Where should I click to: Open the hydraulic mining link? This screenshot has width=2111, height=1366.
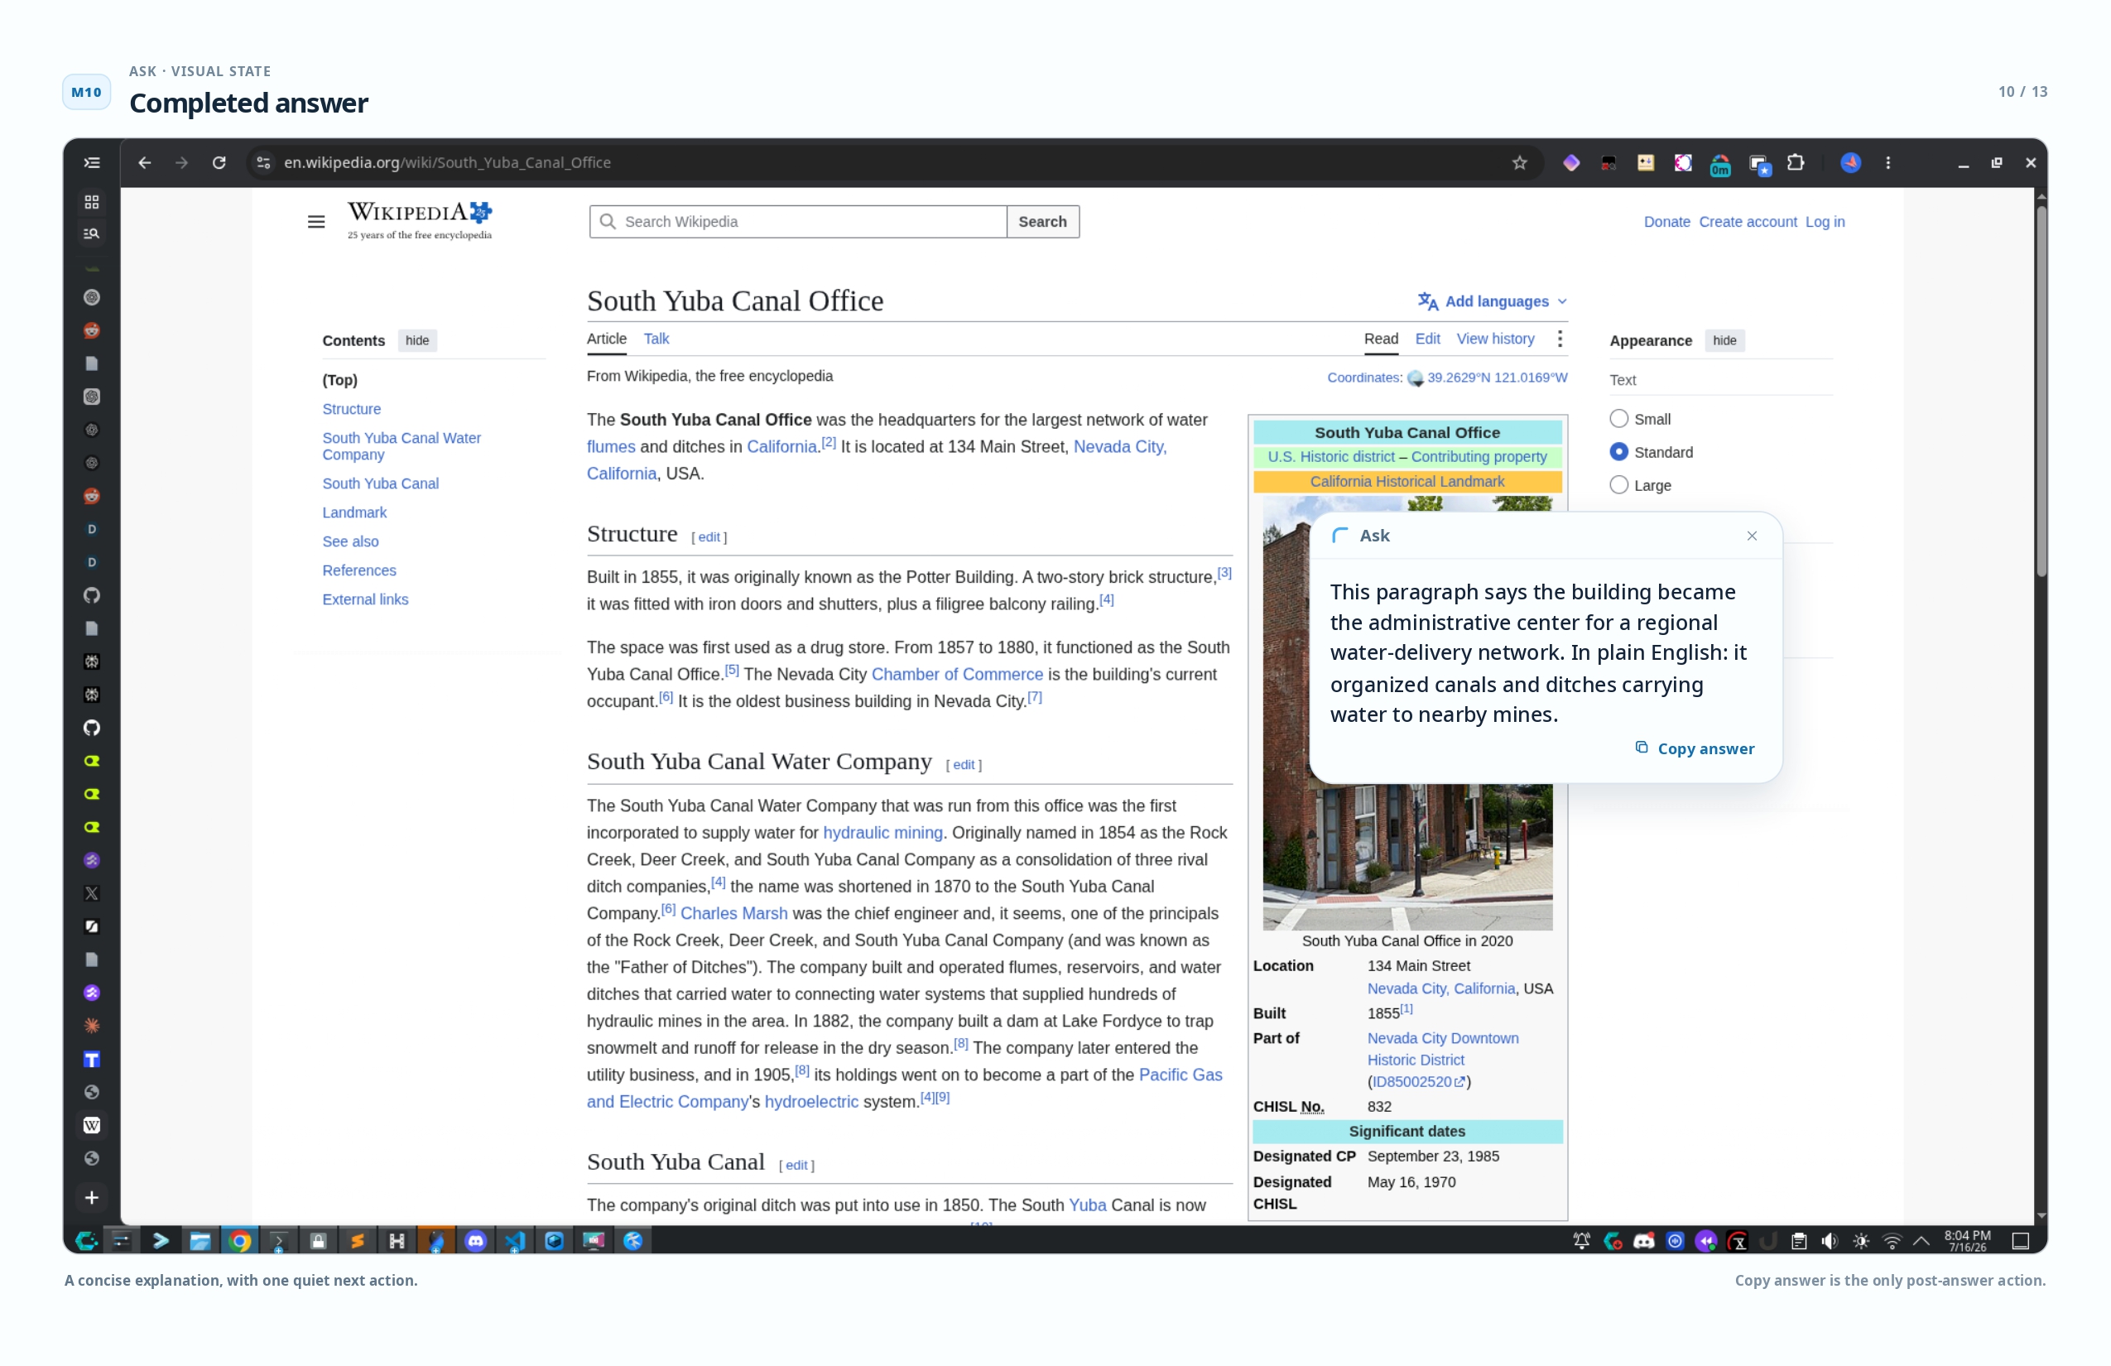(x=882, y=833)
